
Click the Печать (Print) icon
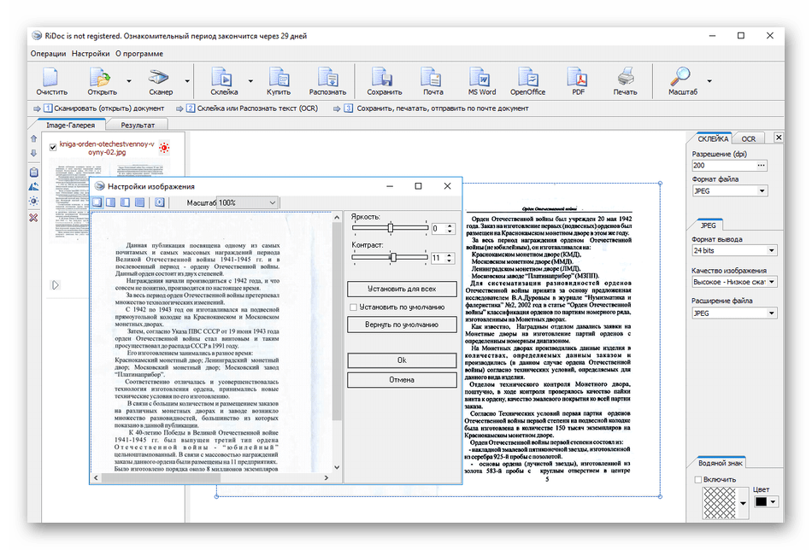point(625,82)
